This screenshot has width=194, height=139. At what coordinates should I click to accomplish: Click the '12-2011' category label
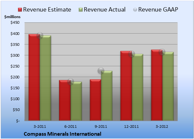click(131, 126)
